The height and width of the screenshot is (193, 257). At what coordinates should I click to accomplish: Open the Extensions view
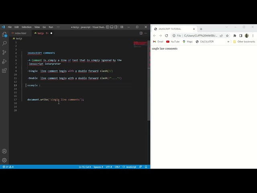4,71
